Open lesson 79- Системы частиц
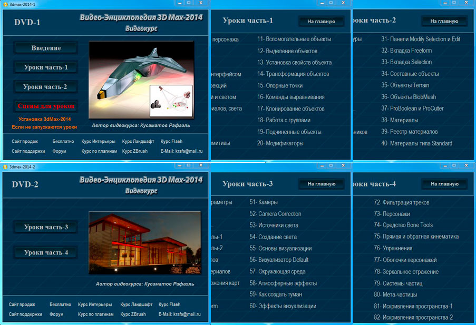The height and width of the screenshot is (325, 476). tap(399, 283)
